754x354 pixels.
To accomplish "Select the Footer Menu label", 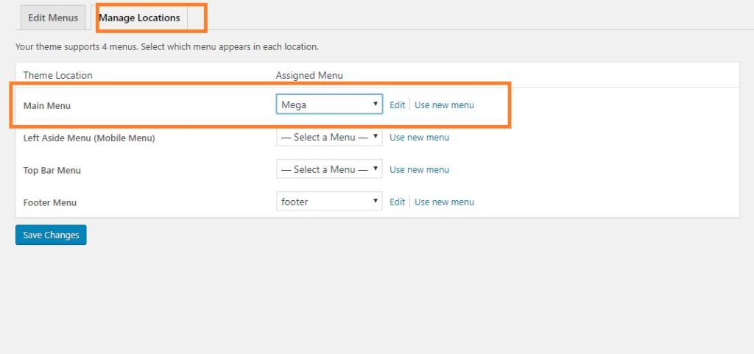I will (50, 202).
